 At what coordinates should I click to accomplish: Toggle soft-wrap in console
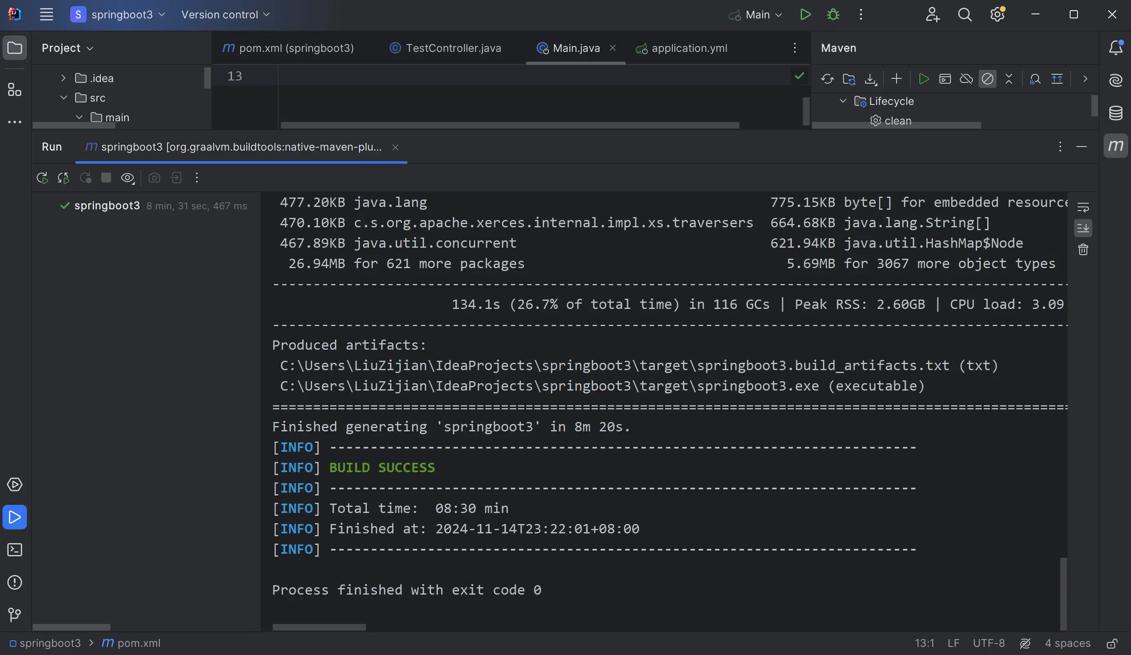[x=1083, y=207]
